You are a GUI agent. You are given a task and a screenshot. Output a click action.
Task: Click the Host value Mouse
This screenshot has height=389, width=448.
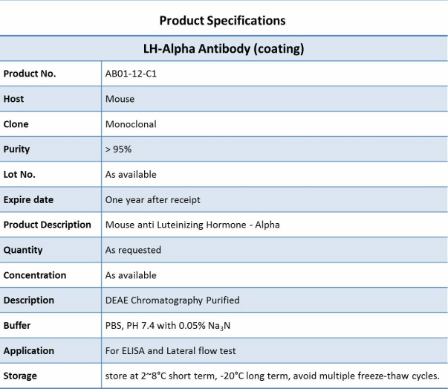click(x=120, y=99)
